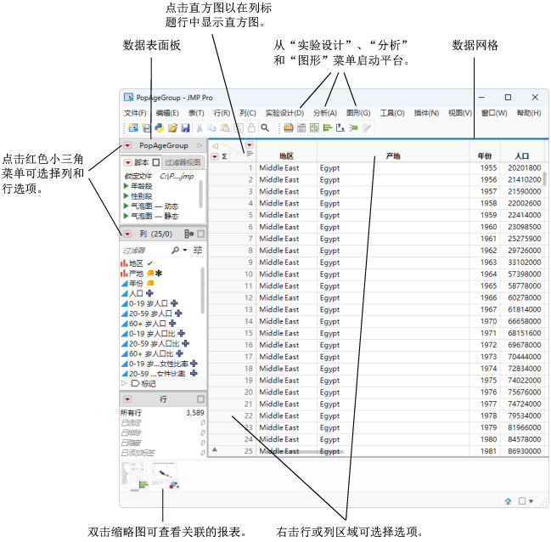Toggle the square checkbox in the 行 panel header
The height and width of the screenshot is (542, 551).
pyautogui.click(x=200, y=399)
